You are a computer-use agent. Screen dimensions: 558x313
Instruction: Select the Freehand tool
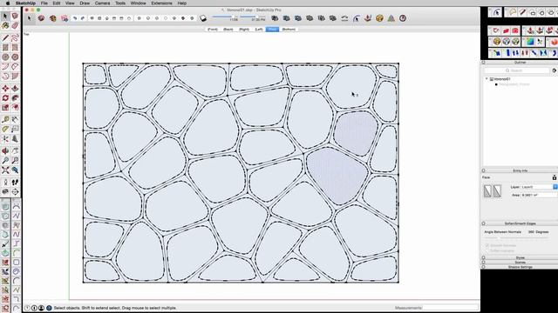tap(15, 37)
